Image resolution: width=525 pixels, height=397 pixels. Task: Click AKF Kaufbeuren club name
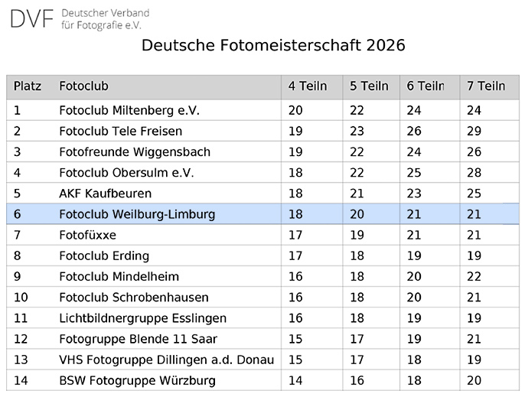tap(105, 193)
